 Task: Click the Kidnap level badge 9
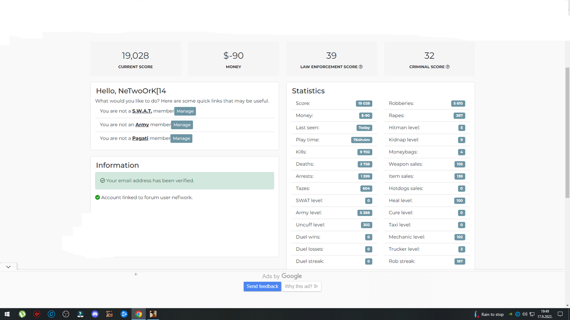461,140
